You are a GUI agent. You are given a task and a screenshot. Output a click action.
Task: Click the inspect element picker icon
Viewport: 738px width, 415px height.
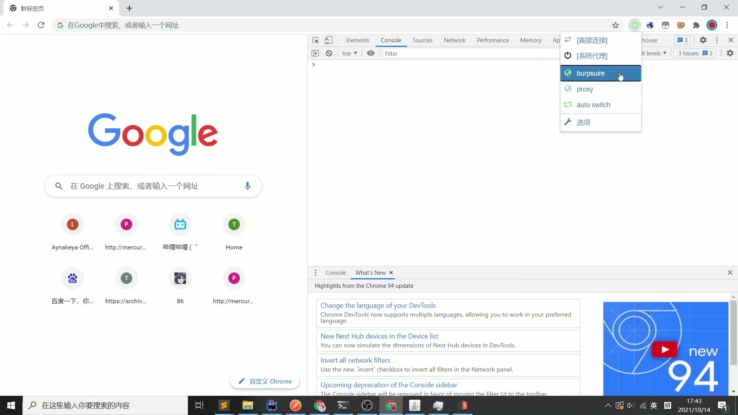(316, 40)
